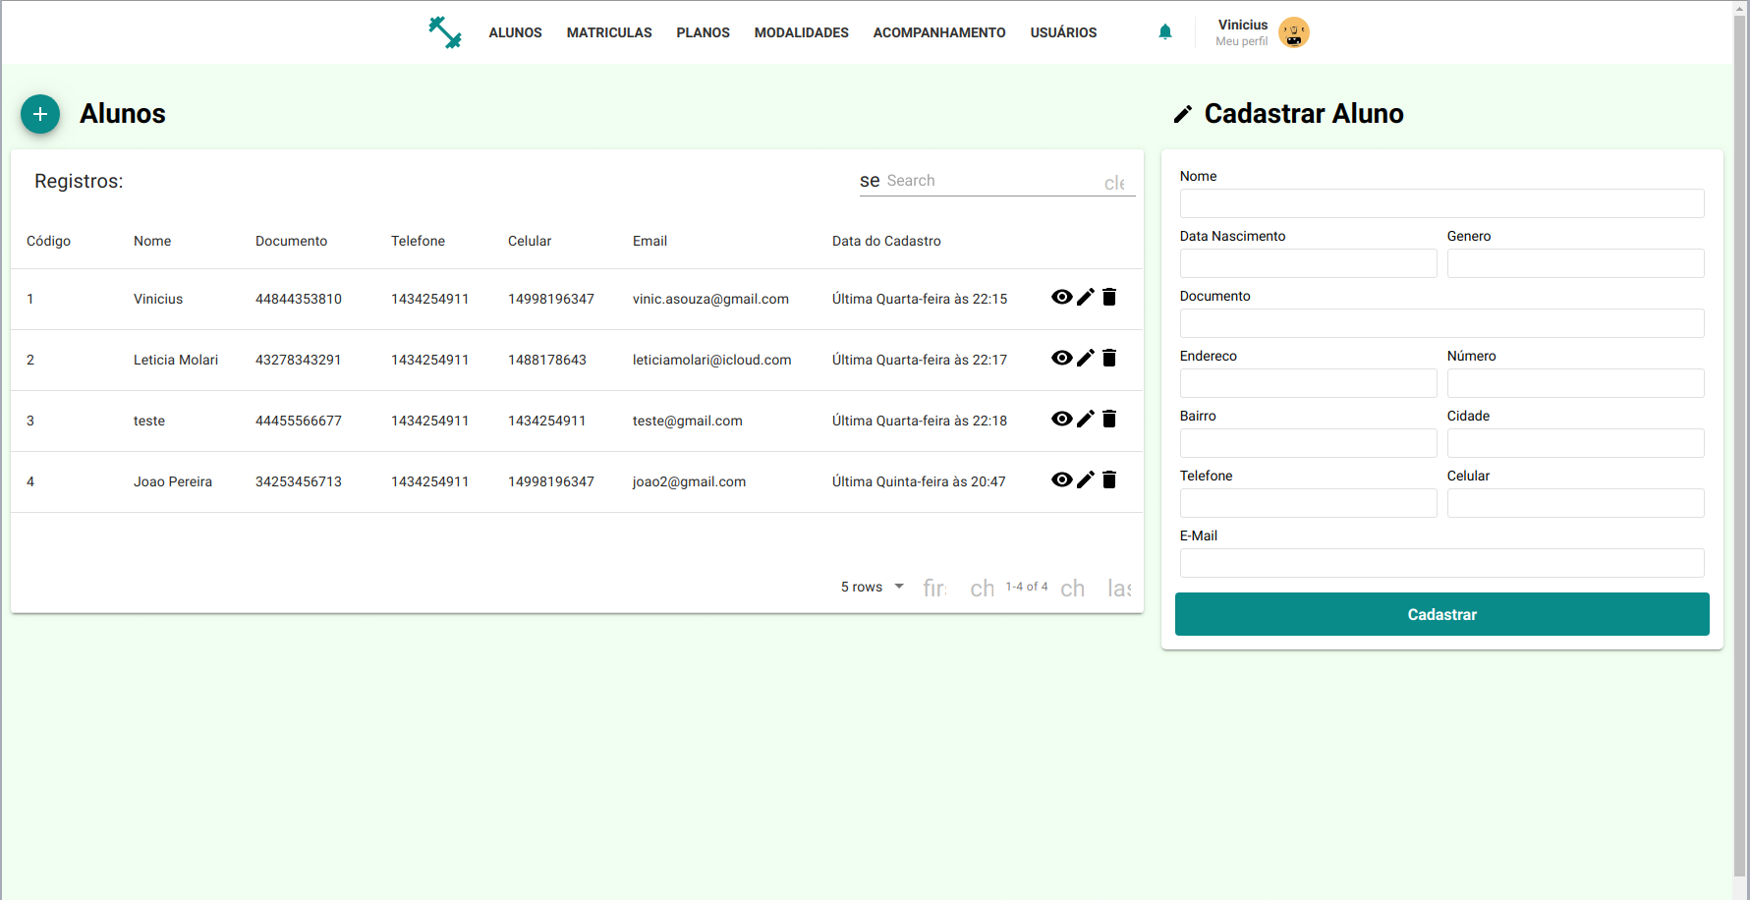The image size is (1750, 900).
Task: Open the 5 rows page-size dropdown
Action: pos(873,587)
